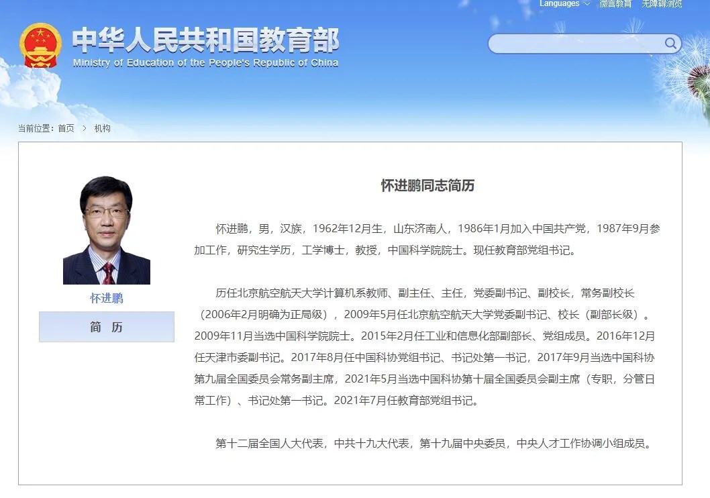Select the 简历 tab button
This screenshot has height=498, width=710.
(107, 326)
